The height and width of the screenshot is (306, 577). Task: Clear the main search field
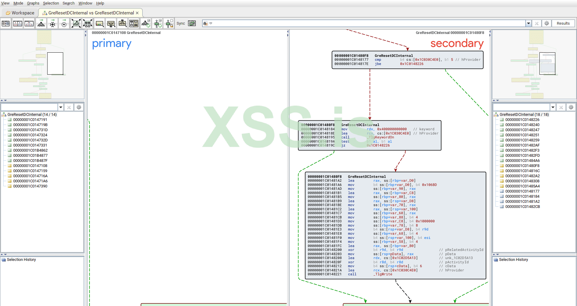pos(537,23)
